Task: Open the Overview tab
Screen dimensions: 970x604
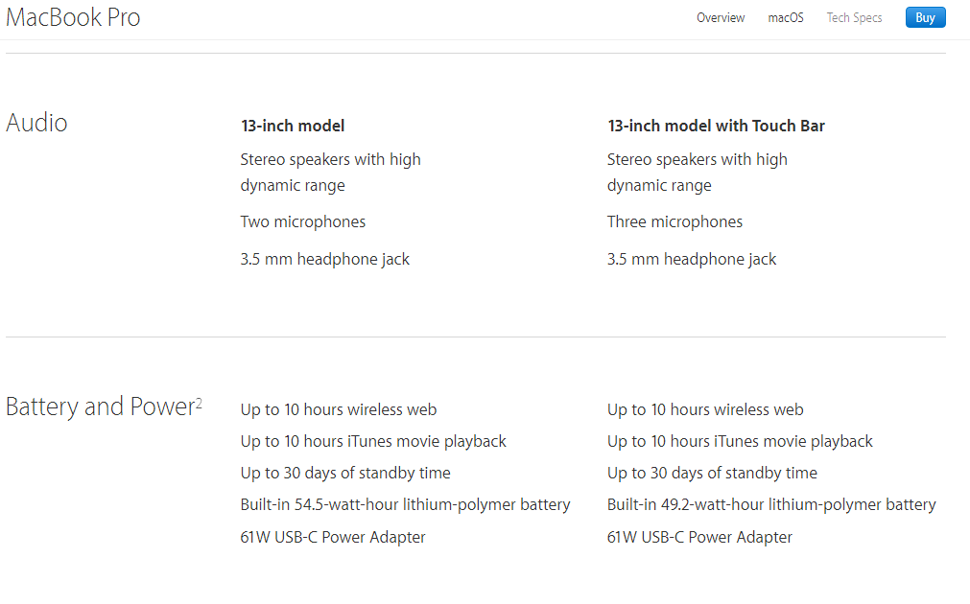Action: pos(721,17)
